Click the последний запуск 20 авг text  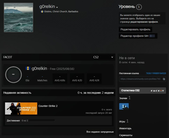point(99,113)
